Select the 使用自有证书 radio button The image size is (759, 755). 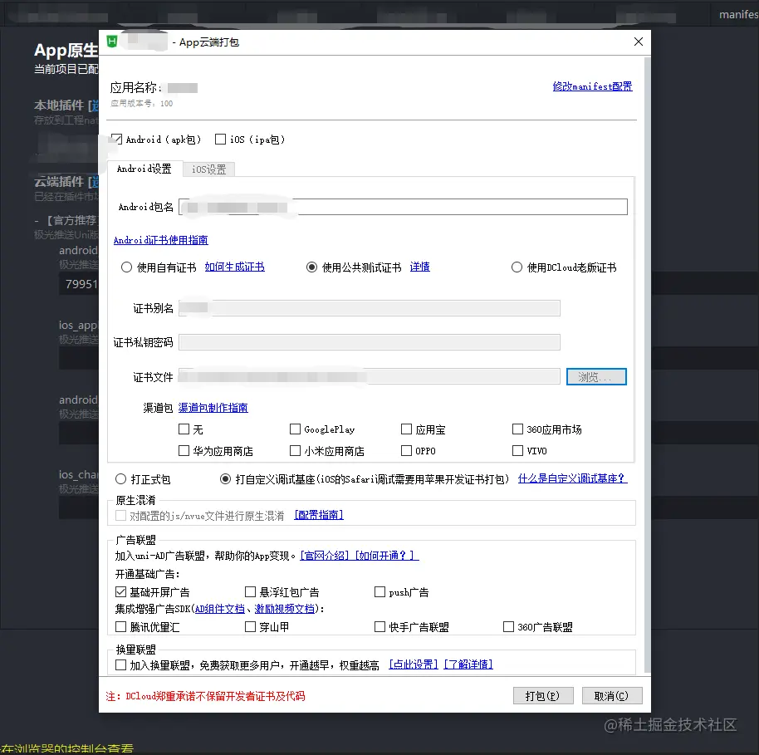[x=126, y=267]
